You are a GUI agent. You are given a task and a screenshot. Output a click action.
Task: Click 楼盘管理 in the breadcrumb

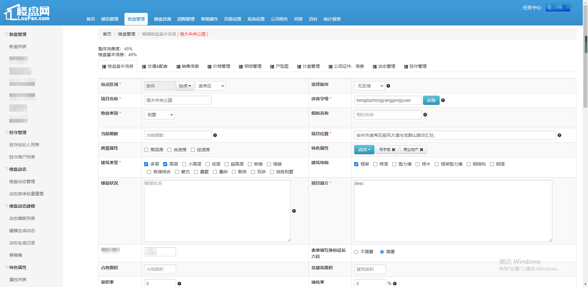coord(127,34)
